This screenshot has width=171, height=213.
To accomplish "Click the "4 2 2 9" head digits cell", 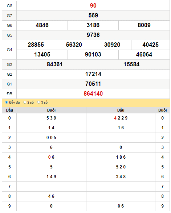I will point(121,118).
